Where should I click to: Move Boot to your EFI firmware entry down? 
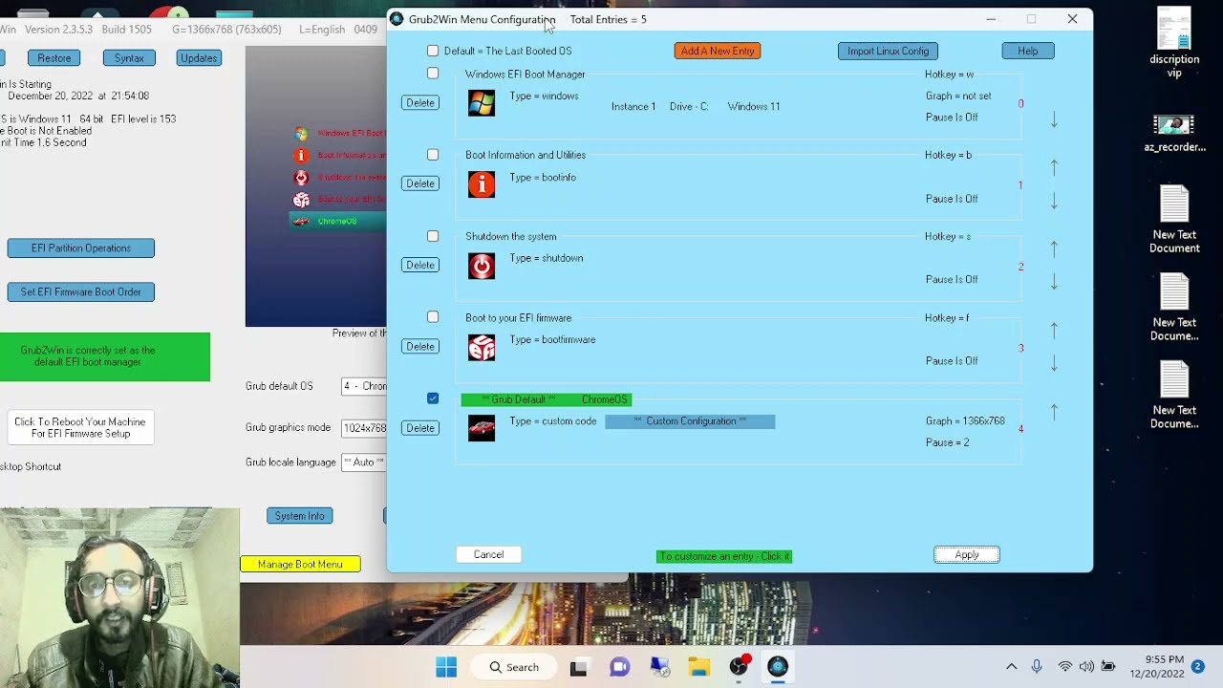(x=1054, y=363)
